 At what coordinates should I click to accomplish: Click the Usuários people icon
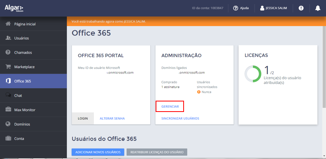pos(8,38)
